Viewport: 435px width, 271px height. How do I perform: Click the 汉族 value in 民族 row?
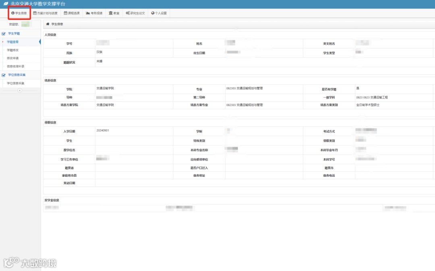[99, 52]
